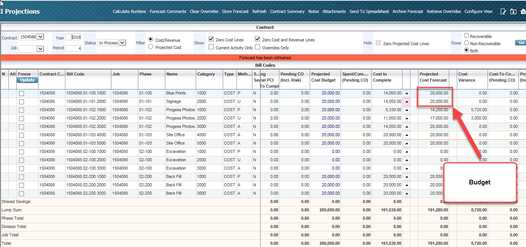Select the Projected Cost filter radio
The height and width of the screenshot is (247, 526).
coord(151,47)
